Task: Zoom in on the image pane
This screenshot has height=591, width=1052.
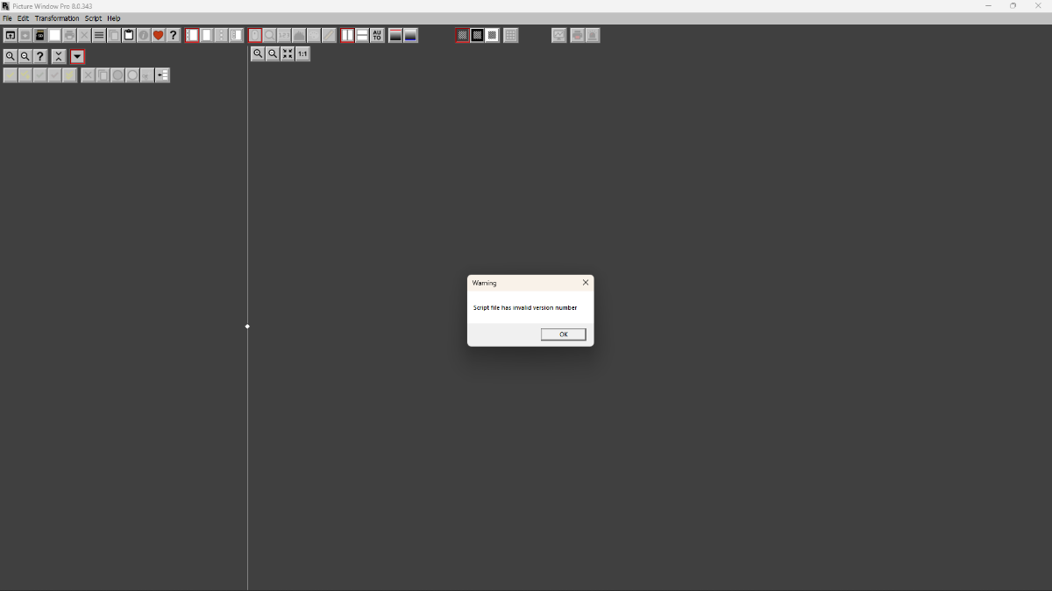Action: point(258,54)
